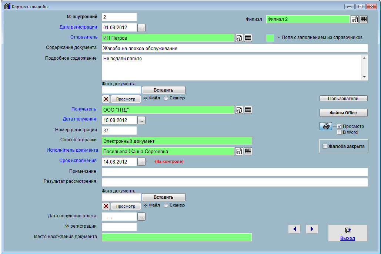Click the Срок исполнения date 14.08.2012
This screenshot has height=254, width=381.
[119, 162]
